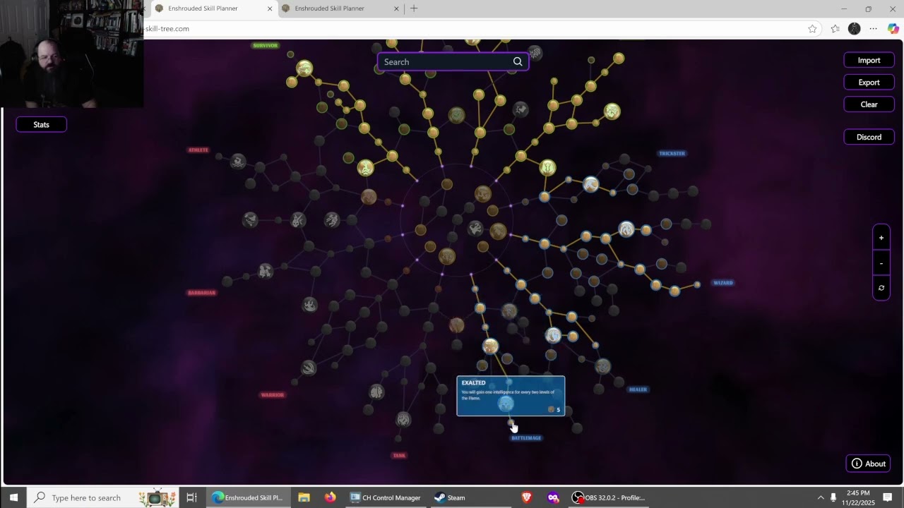904x508 pixels.
Task: Click the WARRIOR class label
Action: point(272,395)
